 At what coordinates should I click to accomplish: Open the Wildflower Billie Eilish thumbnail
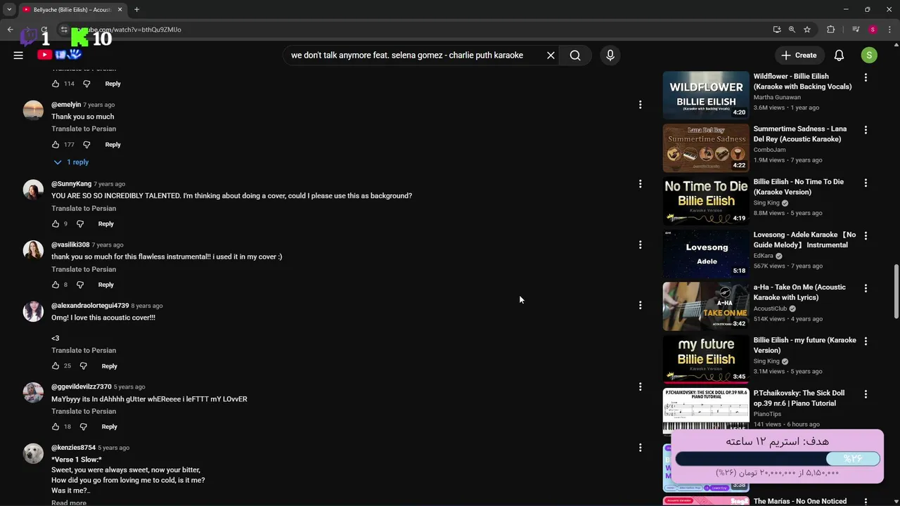tap(706, 95)
